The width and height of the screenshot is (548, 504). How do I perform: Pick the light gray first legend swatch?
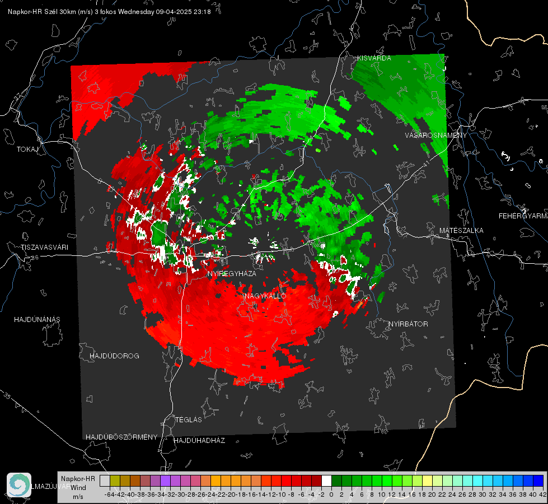point(105,480)
